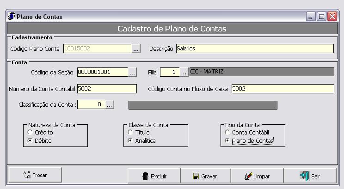Open Código da Seção browse button
This screenshot has height=189, width=344.
pyautogui.click(x=132, y=72)
